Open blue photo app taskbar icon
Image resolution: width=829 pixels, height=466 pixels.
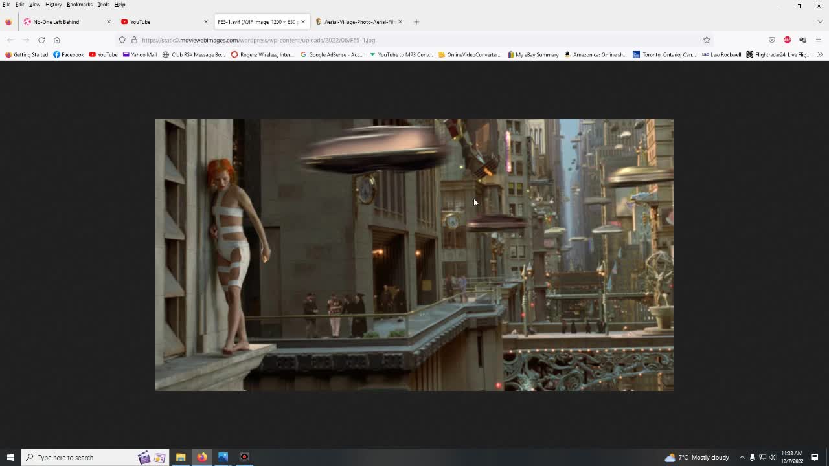pos(223,457)
